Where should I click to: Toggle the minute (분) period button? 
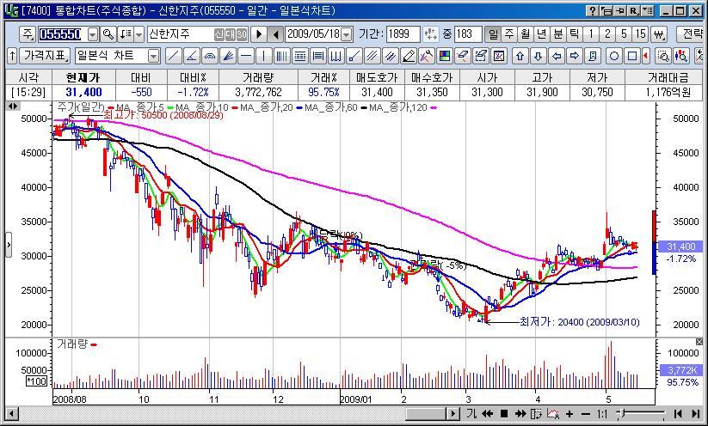(557, 34)
